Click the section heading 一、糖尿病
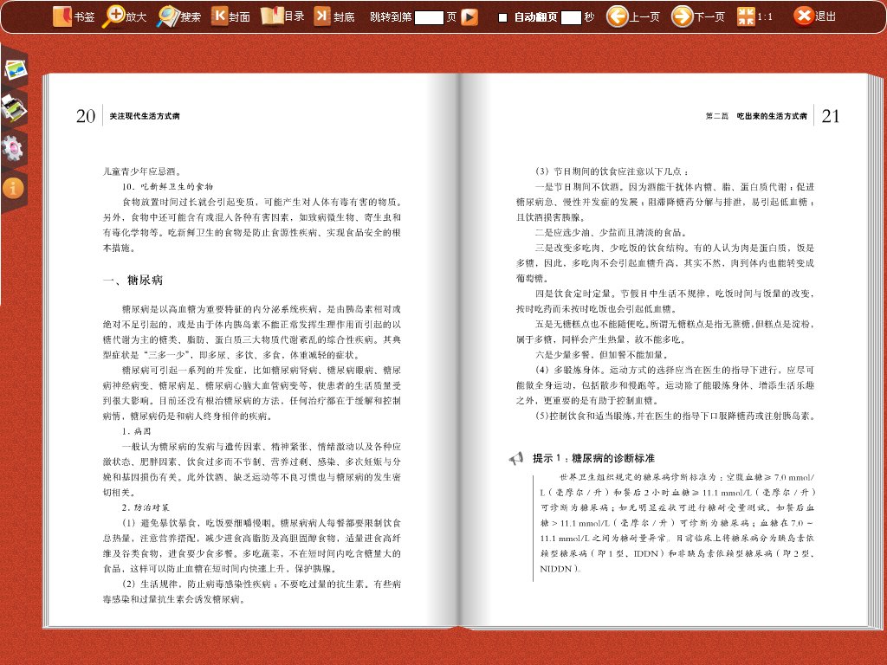 click(x=133, y=280)
